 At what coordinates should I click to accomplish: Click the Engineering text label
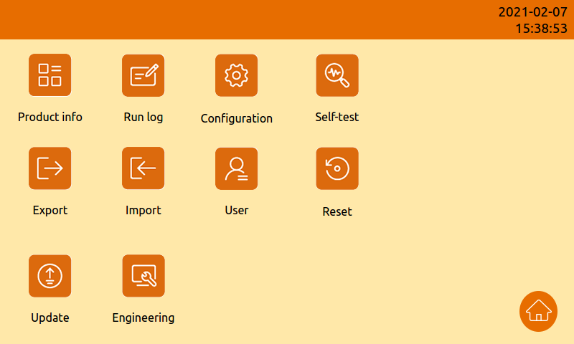pos(143,318)
